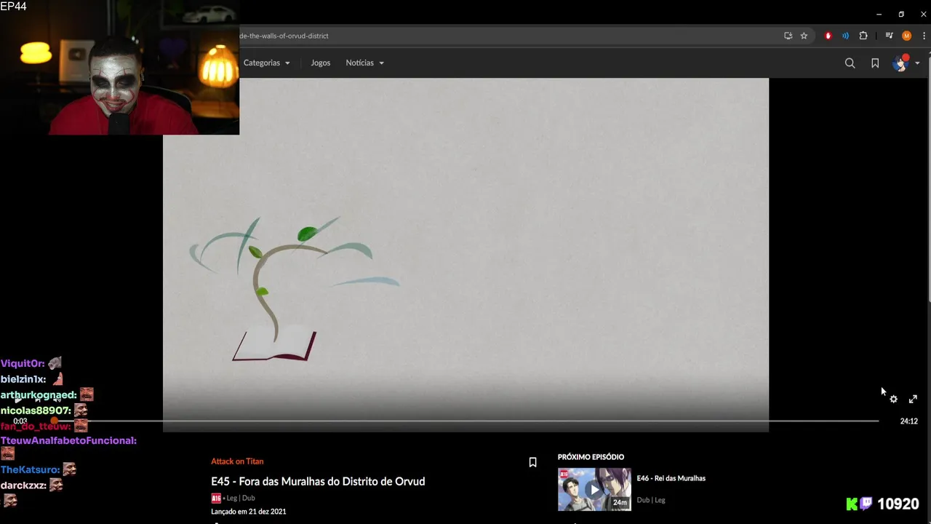Click the Twitch logo in overlay
Viewport: 931px width, 524px height.
pos(866,504)
